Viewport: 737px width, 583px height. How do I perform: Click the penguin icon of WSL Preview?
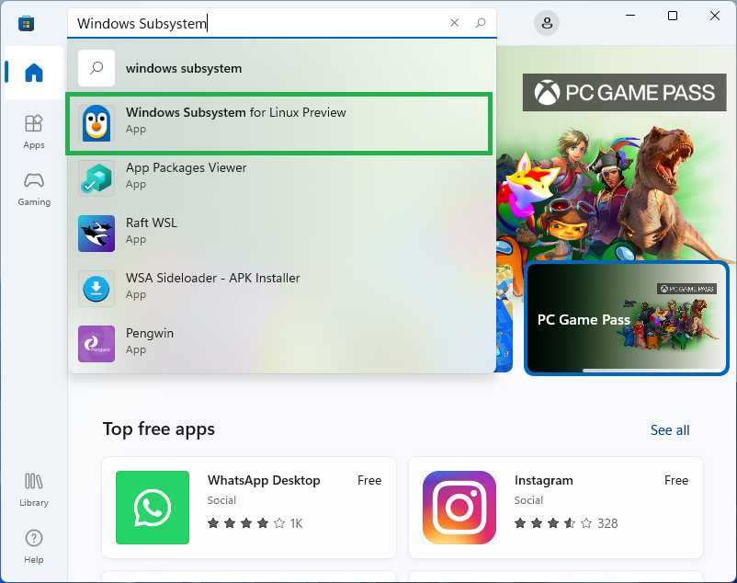pos(96,123)
